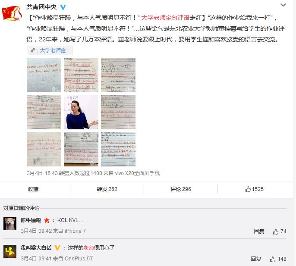Click the blue verified V badge
The height and width of the screenshot is (266, 296).
pos(63,7)
